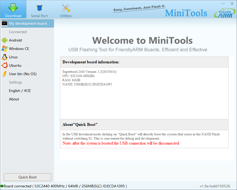Screen dimensions: 237x190
Task: Click the NAND: 256MB(SLC) ID line
Action: (87, 84)
